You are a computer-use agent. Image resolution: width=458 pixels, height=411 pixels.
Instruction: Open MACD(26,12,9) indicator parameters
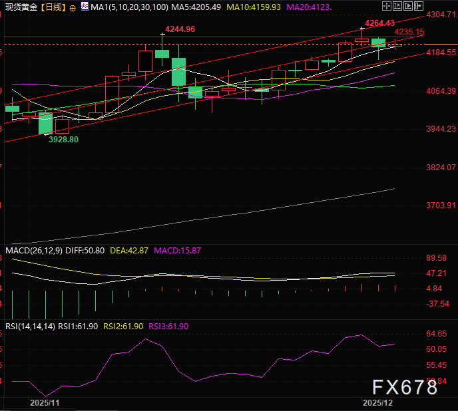(x=35, y=250)
